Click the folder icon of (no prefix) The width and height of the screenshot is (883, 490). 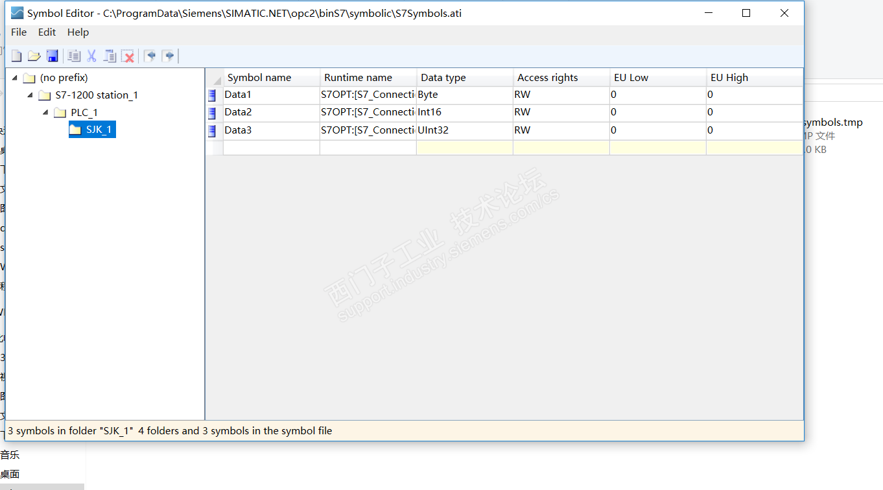coord(29,78)
